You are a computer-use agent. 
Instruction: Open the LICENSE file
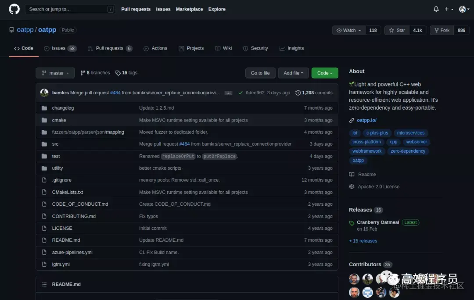click(x=62, y=228)
